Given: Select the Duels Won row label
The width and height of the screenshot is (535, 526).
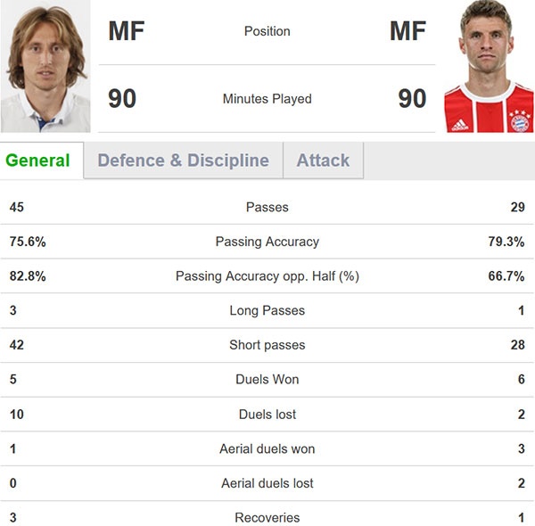Looking at the screenshot, I should [x=267, y=380].
